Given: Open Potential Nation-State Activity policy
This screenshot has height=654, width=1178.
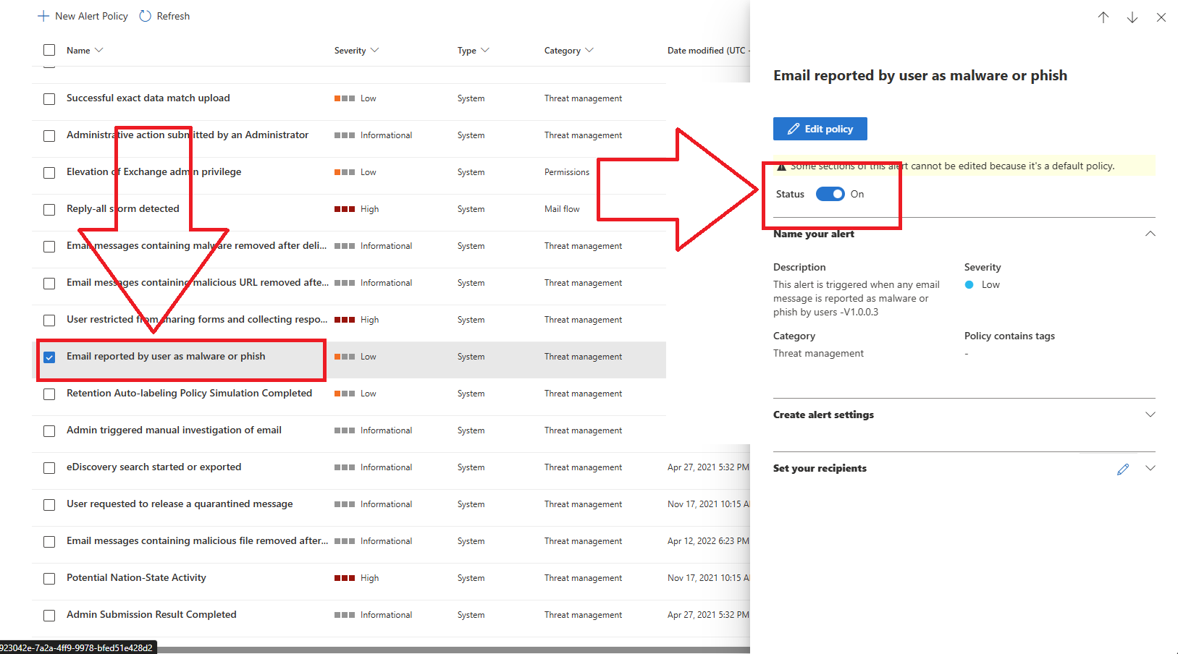Looking at the screenshot, I should (136, 578).
